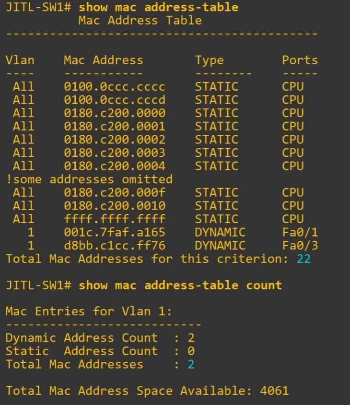The image size is (350, 405).
Task: Click the 'show mac address-table count' command
Action: point(180,285)
